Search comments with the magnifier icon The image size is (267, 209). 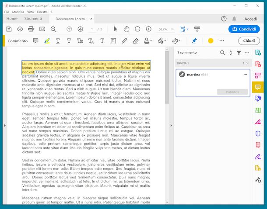(222, 53)
